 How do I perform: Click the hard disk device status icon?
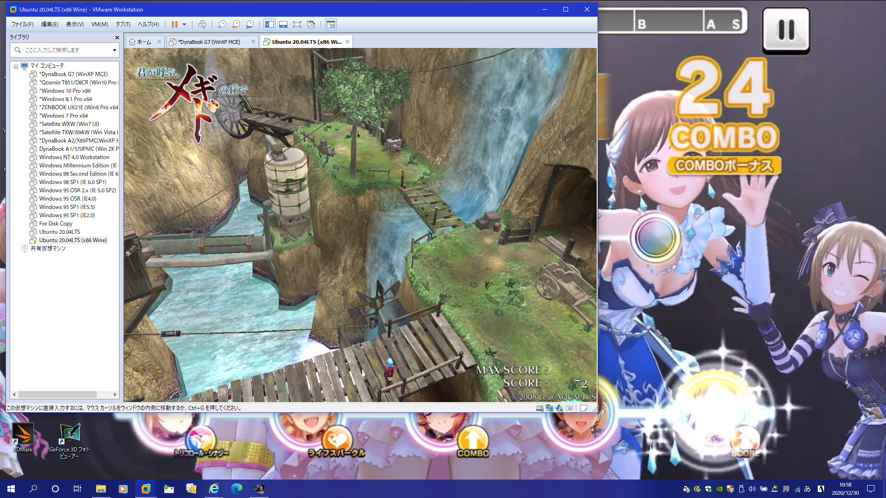pos(539,408)
